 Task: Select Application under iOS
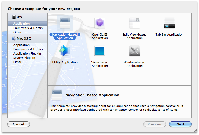pyautogui.click(x=21, y=24)
